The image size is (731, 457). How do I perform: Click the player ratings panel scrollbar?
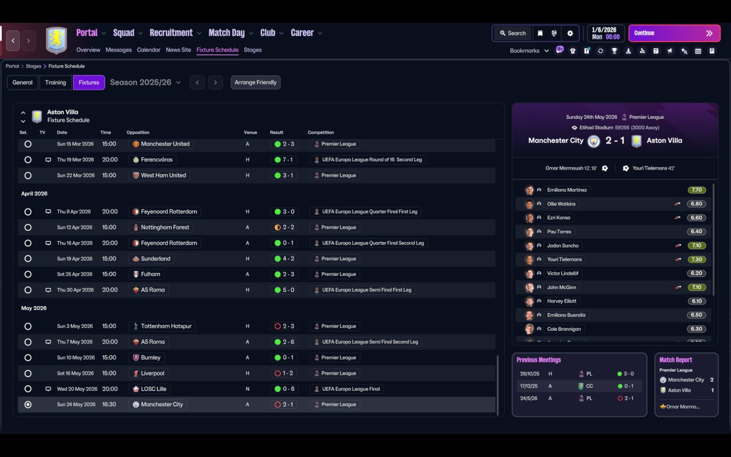(714, 239)
